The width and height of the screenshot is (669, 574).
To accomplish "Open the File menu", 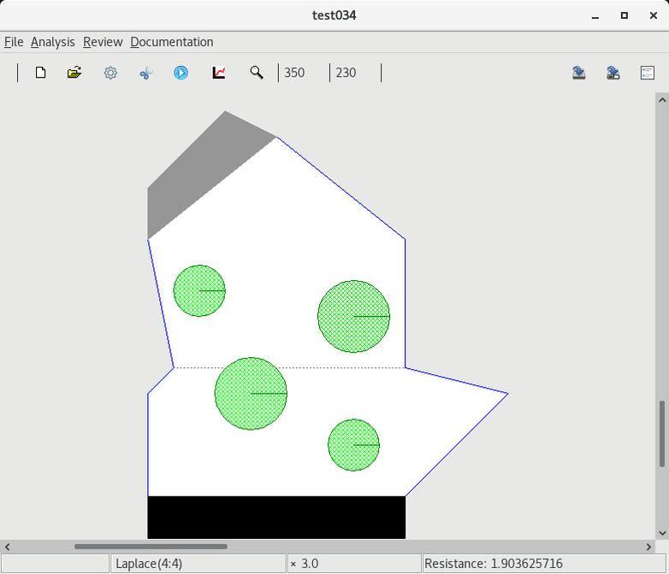I will click(14, 42).
